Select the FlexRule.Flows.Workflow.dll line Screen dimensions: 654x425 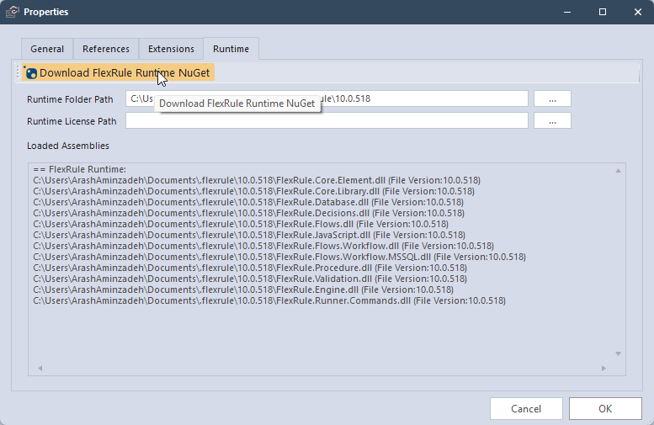pyautogui.click(x=263, y=246)
